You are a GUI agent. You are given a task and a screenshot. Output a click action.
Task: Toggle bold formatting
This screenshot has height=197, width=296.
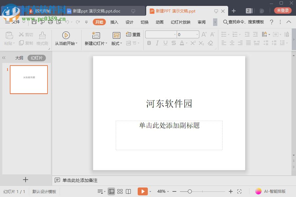point(149,43)
